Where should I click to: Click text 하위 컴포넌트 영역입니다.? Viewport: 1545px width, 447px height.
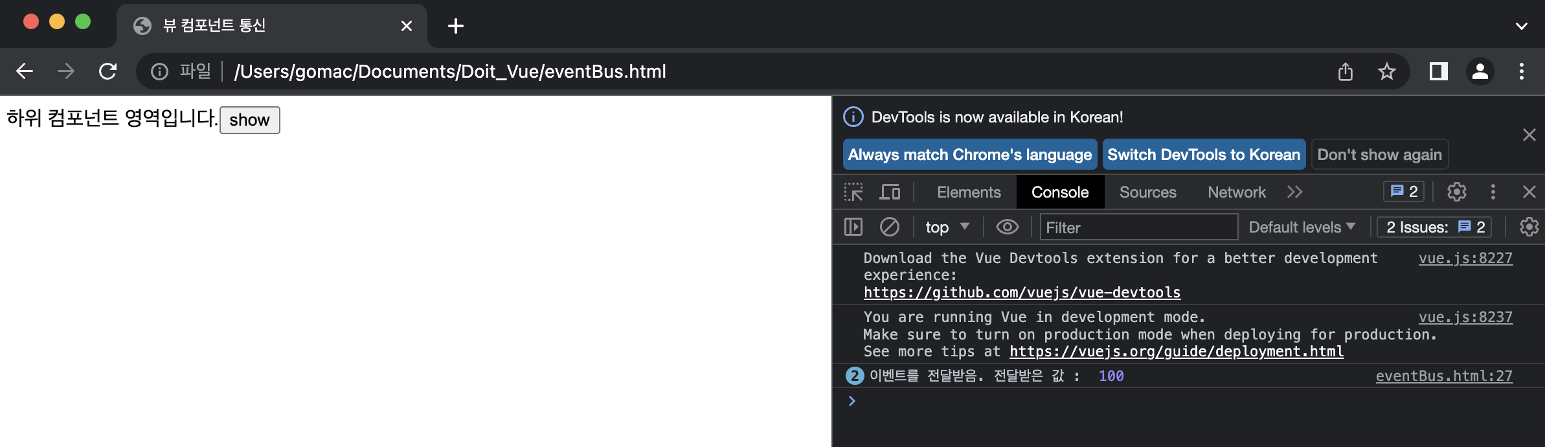pos(112,118)
